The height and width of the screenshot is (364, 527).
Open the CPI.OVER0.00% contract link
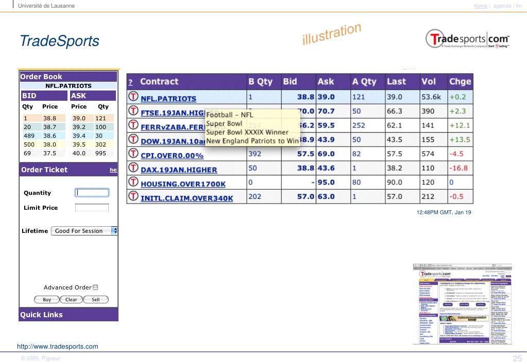tap(172, 156)
